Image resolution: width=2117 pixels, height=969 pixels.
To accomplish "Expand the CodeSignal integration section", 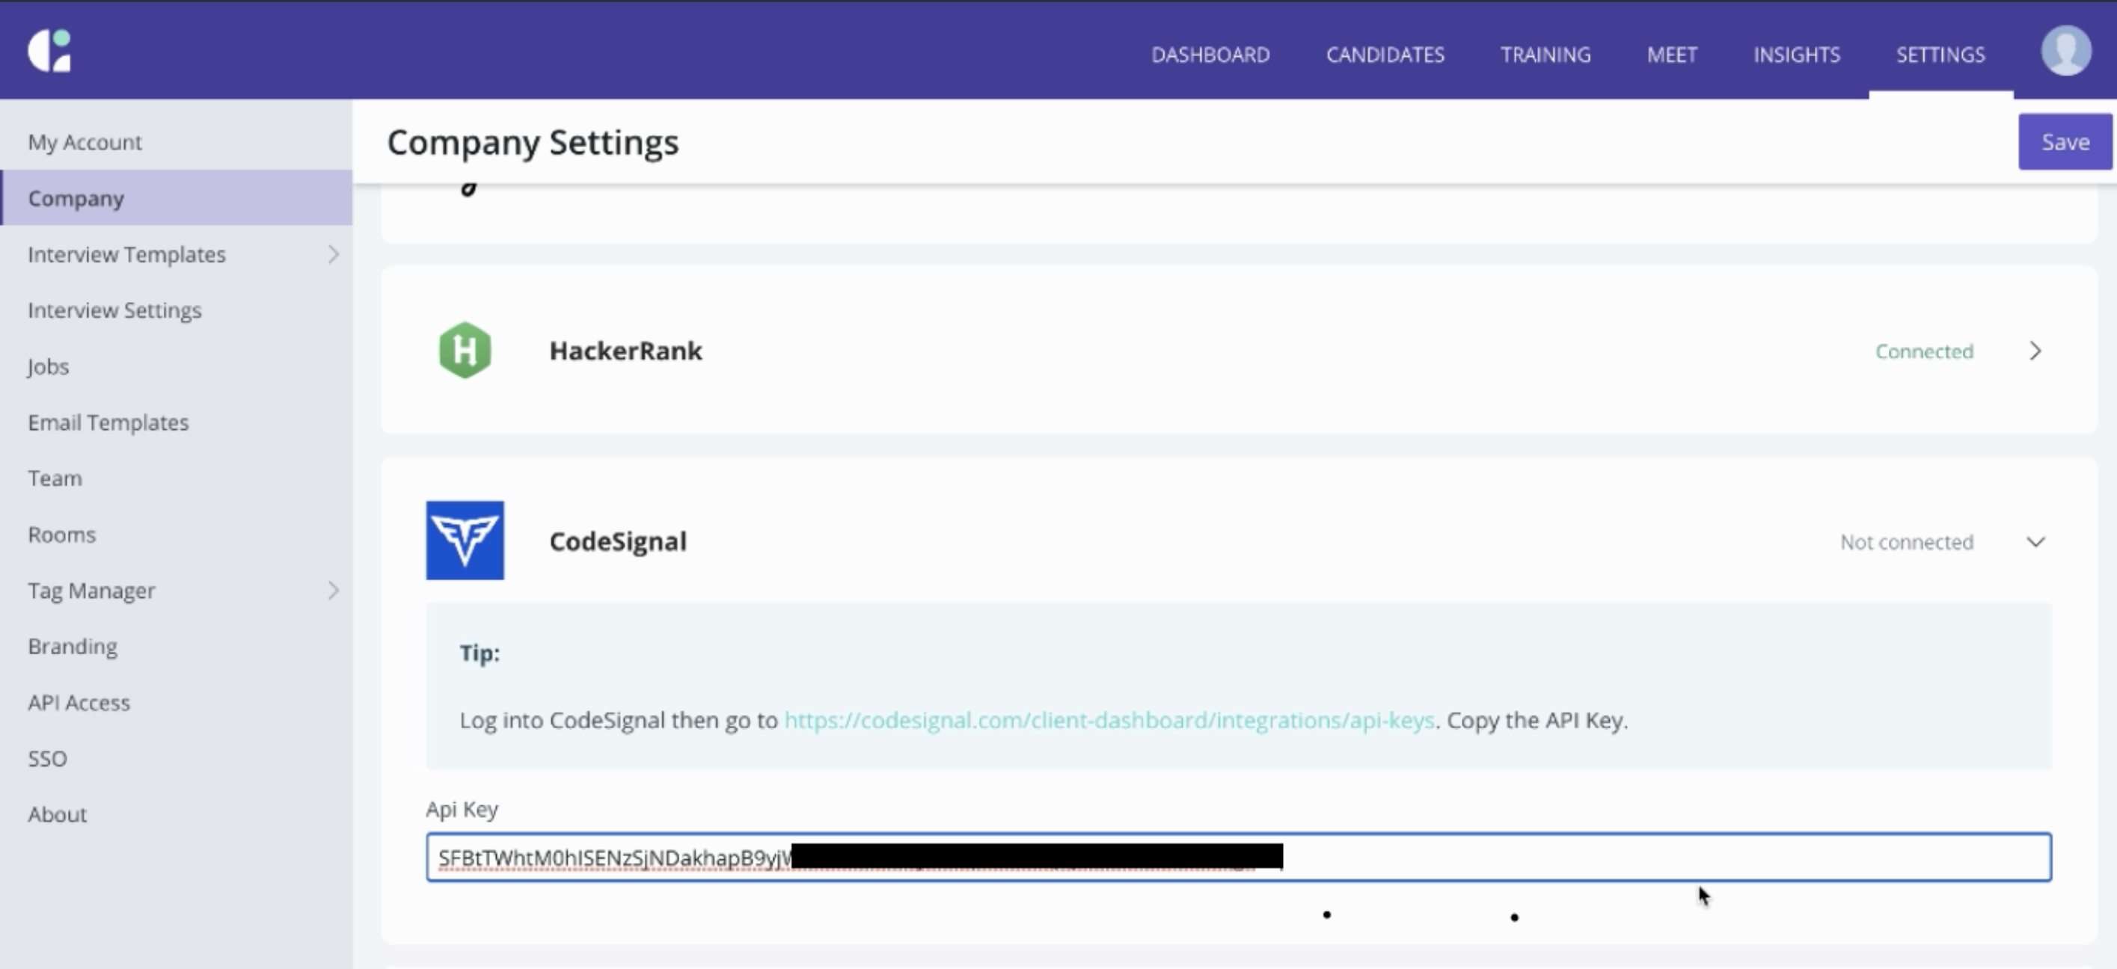I will [x=2035, y=542].
